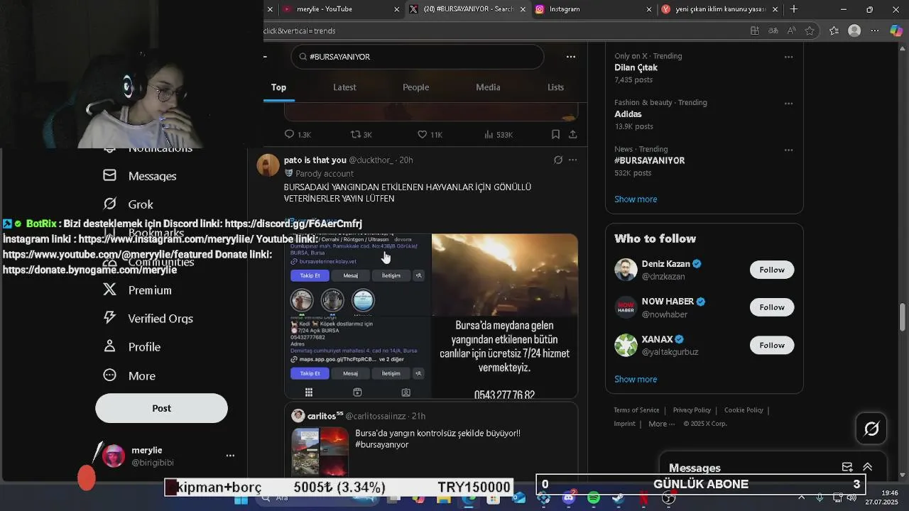
Task: Open a new browser tab
Action: coord(793,9)
